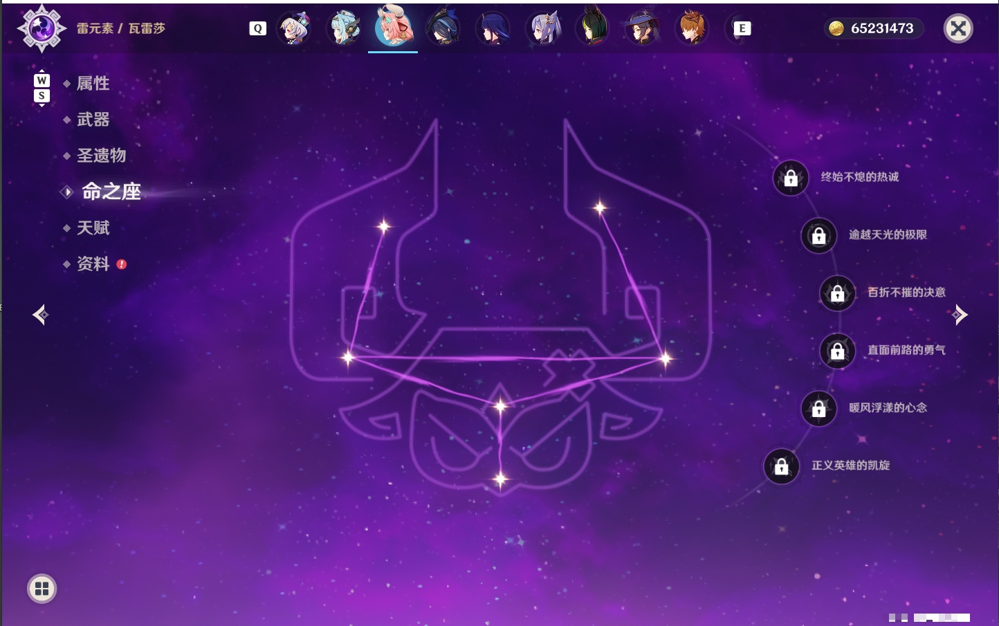This screenshot has height=626, width=999.
Task: Click the lock icon for 暖风浮漾的心念
Action: pos(818,409)
